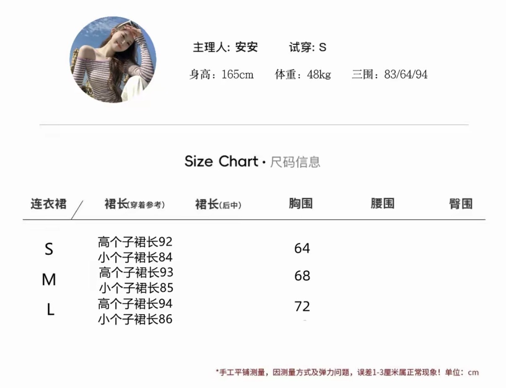Click the 试穿: S text

[308, 47]
